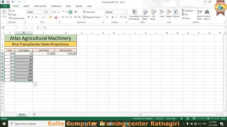Click the Accounting currency format icon
Image resolution: width=227 pixels, height=127 pixels.
(x=107, y=17)
